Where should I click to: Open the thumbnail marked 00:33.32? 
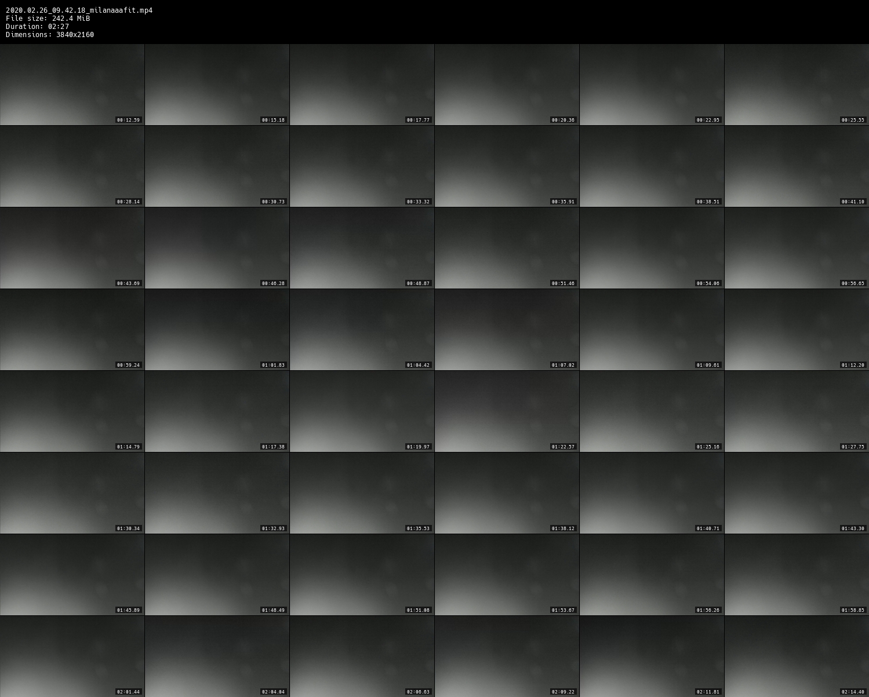click(362, 166)
